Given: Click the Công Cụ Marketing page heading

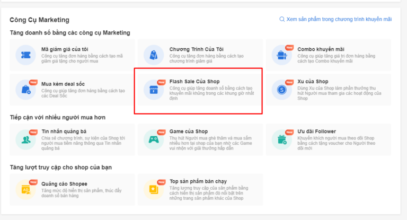Looking at the screenshot, I should (x=39, y=20).
